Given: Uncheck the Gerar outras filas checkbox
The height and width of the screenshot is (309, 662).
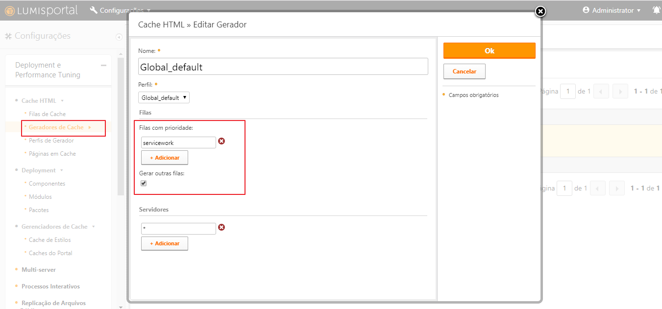Looking at the screenshot, I should tap(144, 183).
